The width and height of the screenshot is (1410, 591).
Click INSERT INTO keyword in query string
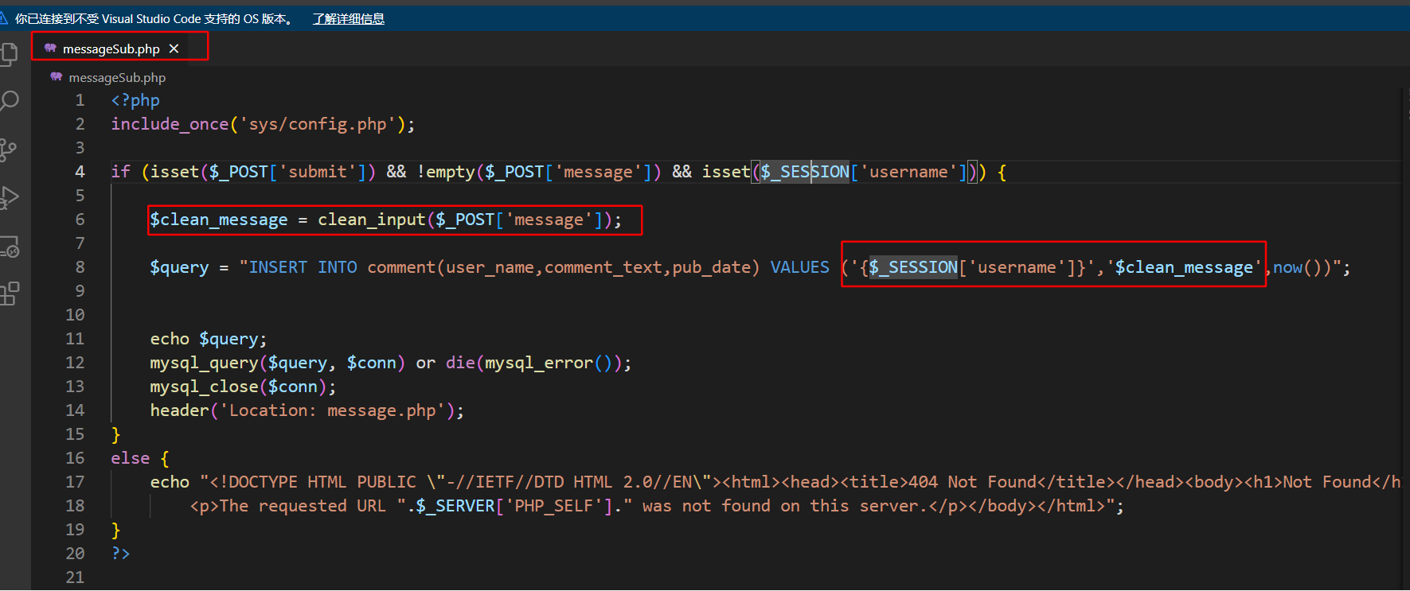click(303, 267)
